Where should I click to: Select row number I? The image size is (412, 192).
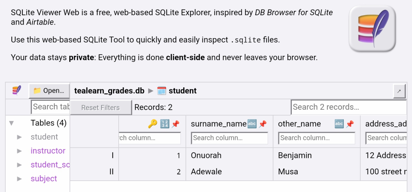pos(112,155)
